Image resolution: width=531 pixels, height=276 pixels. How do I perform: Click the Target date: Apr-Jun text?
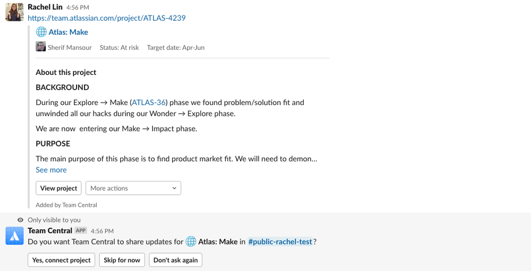(176, 48)
